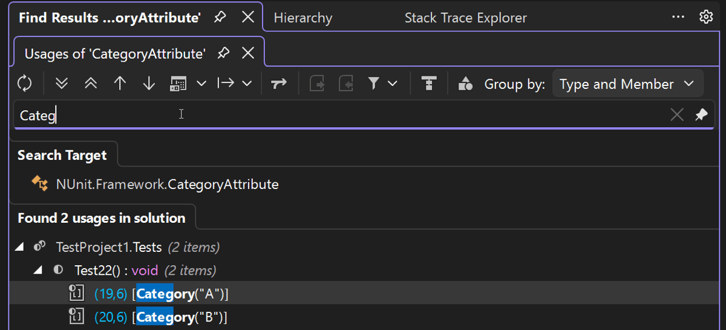This screenshot has height=330, width=726.
Task: Clear the search filter text with X
Action: pyautogui.click(x=677, y=114)
